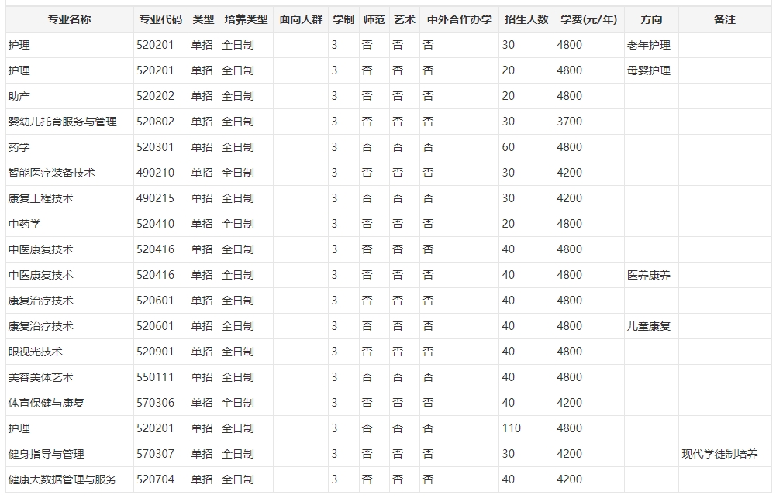Screen dimensions: 776x498
Task: Click the 培养类型 header cell
Action: [246, 19]
